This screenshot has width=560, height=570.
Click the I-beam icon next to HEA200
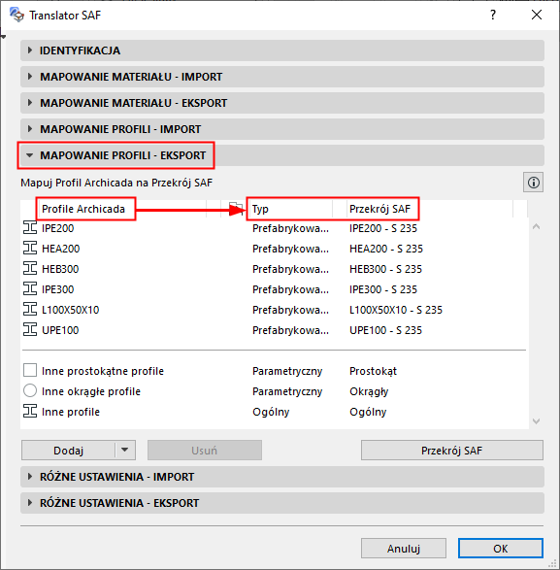point(30,249)
